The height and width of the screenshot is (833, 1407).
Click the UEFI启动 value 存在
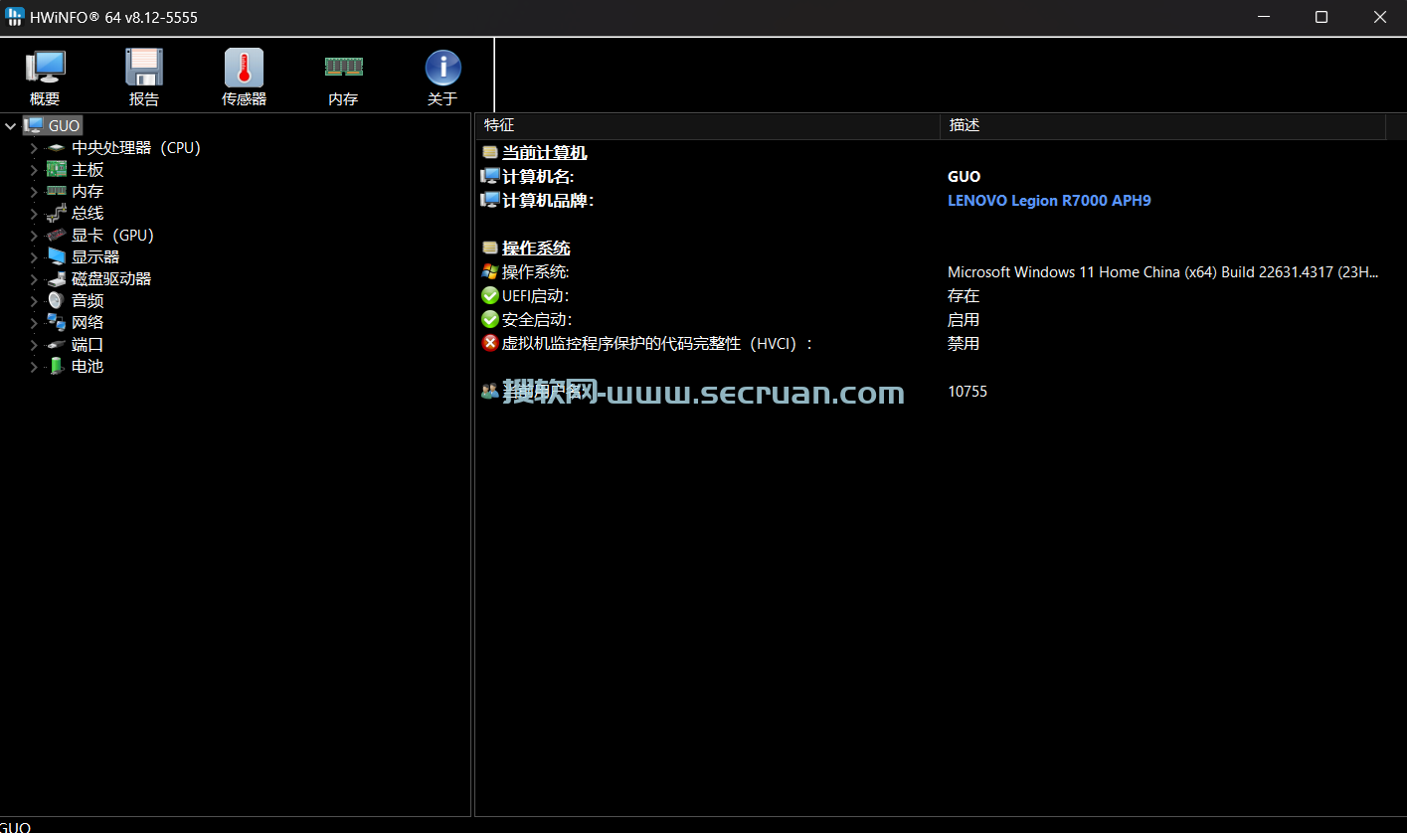[964, 295]
